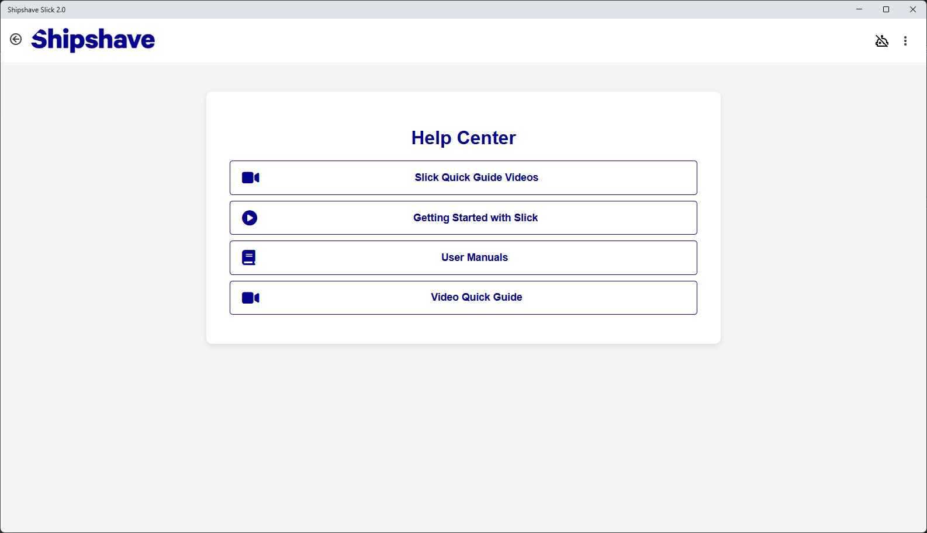927x533 pixels.
Task: Open the User Manuals section
Action: [464, 257]
